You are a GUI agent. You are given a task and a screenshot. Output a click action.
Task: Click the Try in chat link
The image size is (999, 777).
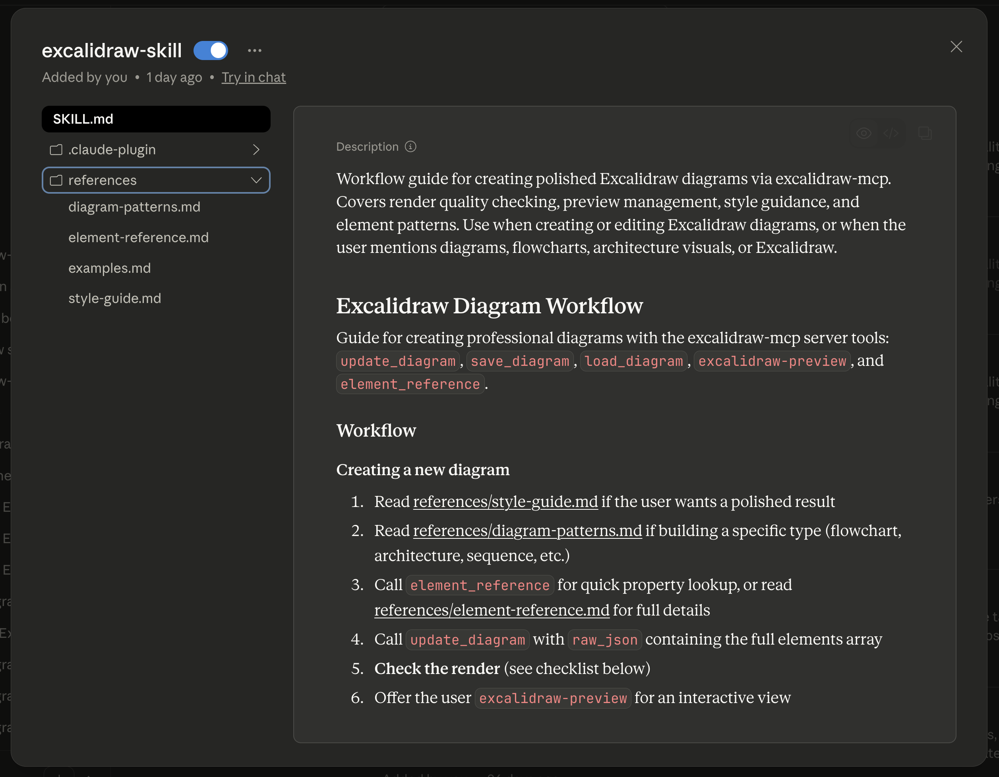tap(254, 77)
